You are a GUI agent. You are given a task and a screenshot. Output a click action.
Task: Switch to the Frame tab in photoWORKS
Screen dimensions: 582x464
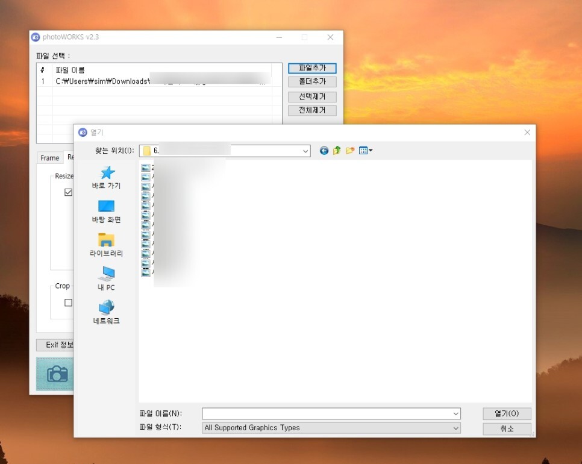(50, 158)
